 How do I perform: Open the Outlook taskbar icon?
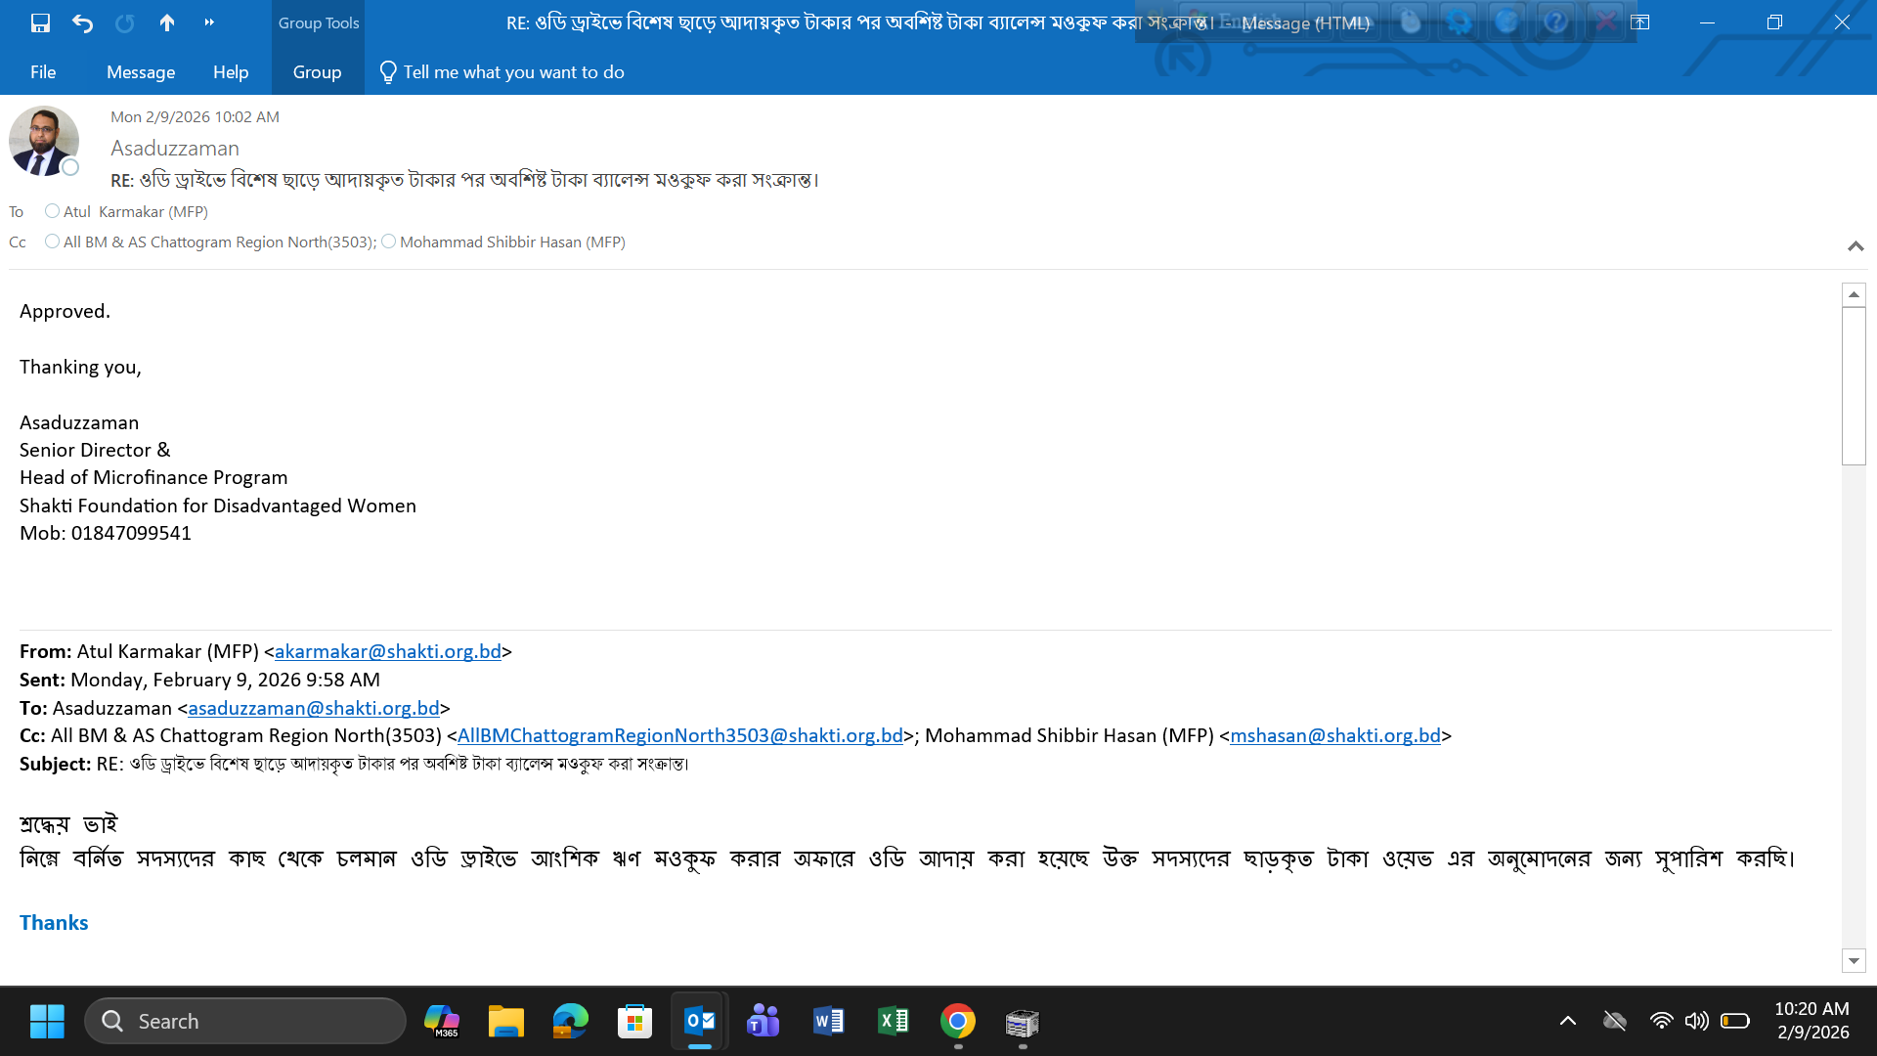(x=700, y=1022)
